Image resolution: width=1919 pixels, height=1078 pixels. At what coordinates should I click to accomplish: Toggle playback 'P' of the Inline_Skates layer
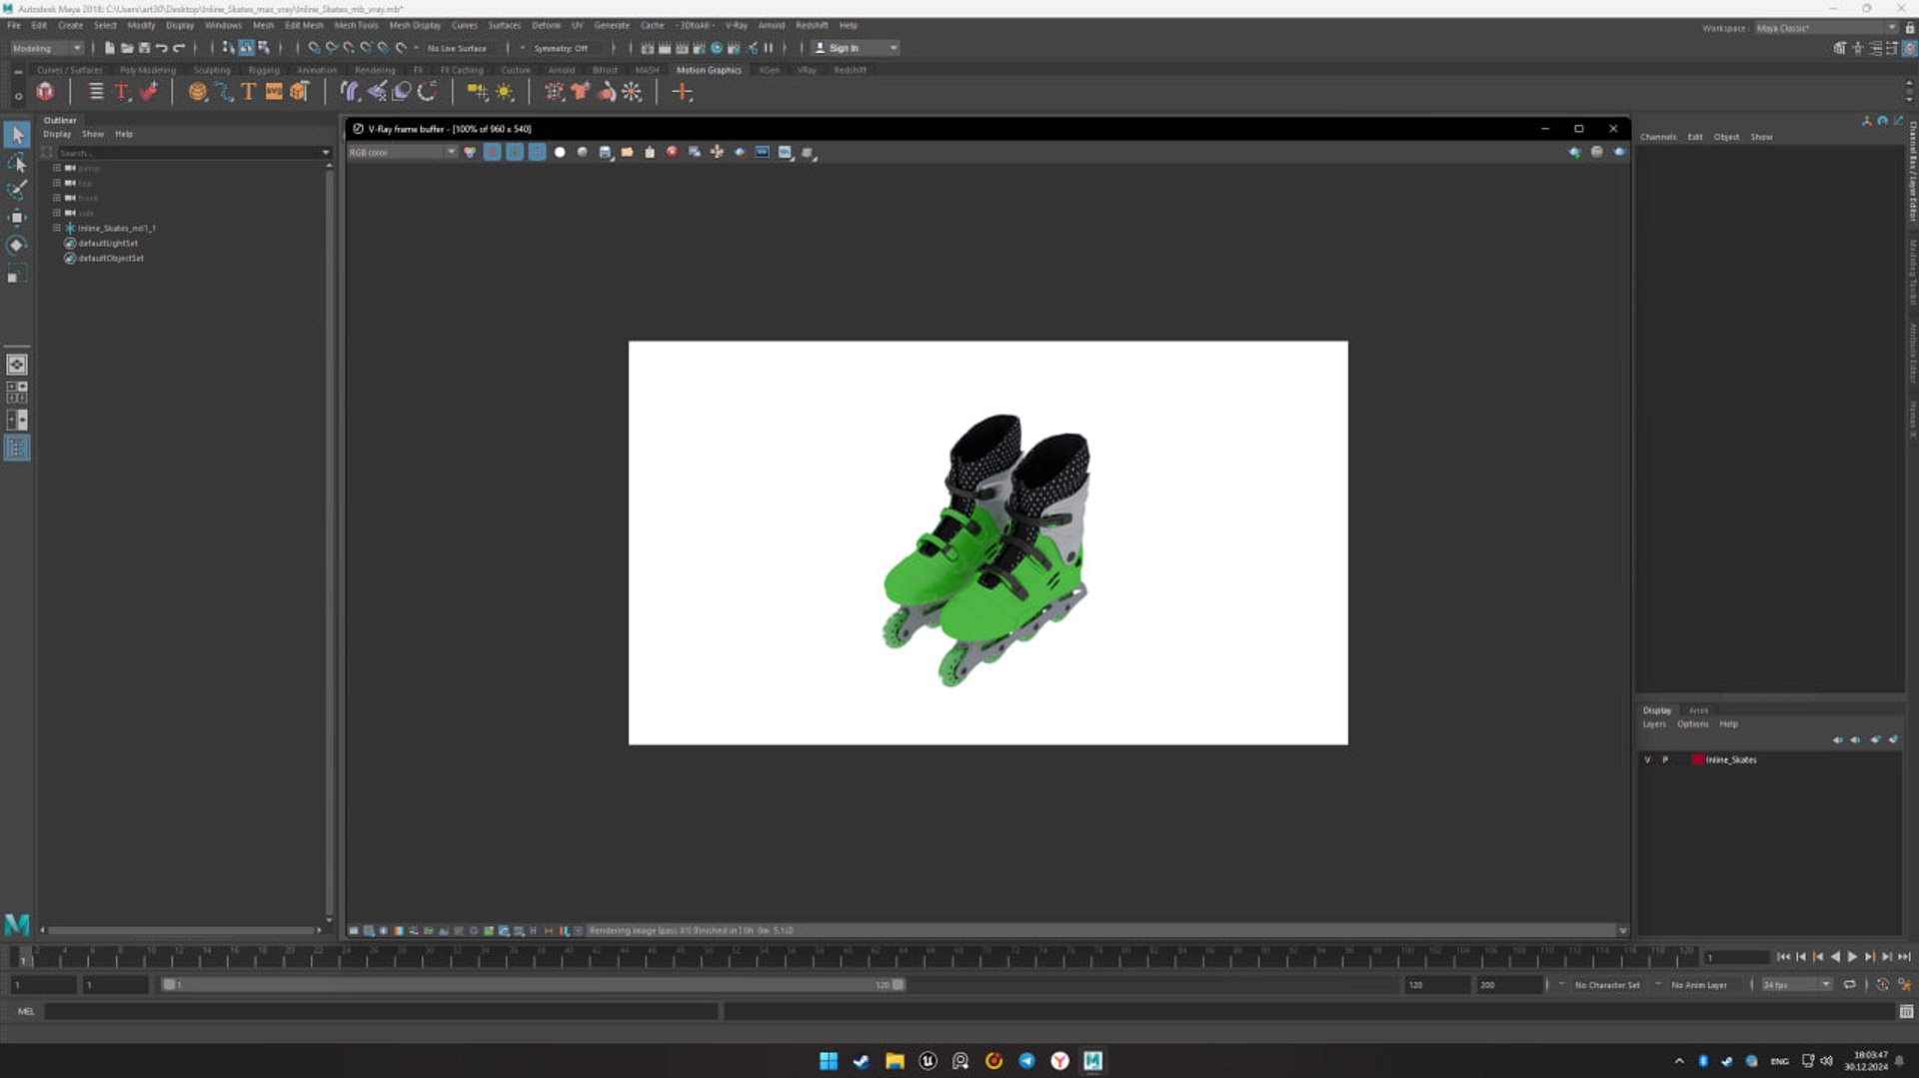pos(1665,760)
